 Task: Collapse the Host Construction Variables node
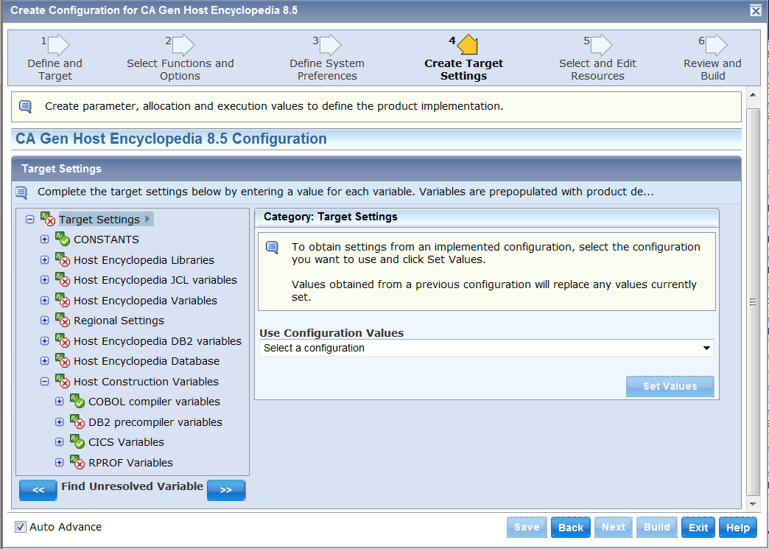click(45, 381)
